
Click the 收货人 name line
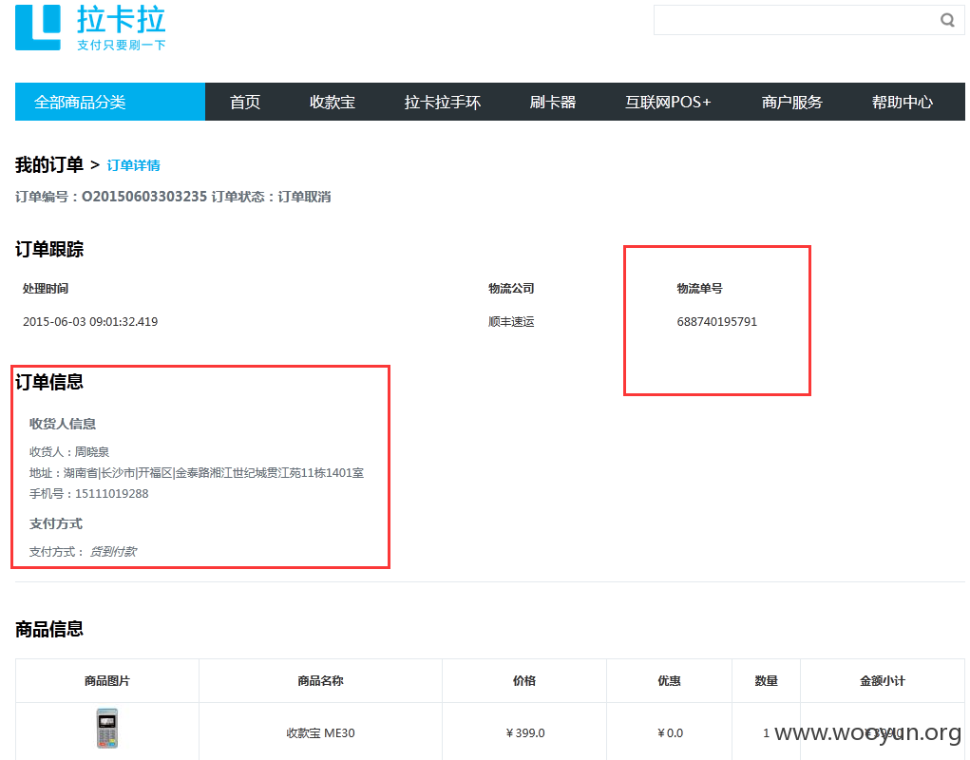click(69, 452)
